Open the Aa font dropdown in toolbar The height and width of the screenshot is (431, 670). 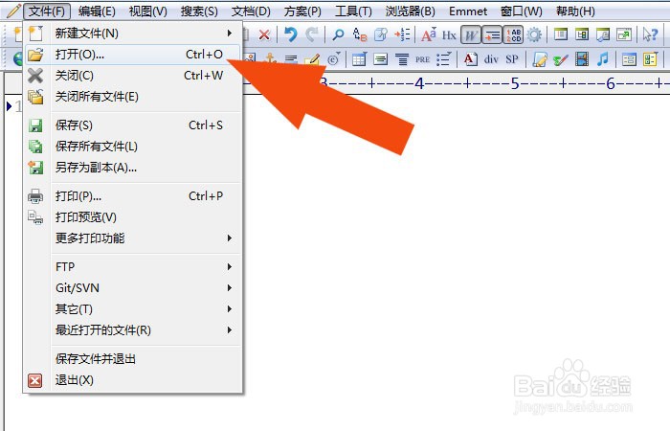[429, 34]
